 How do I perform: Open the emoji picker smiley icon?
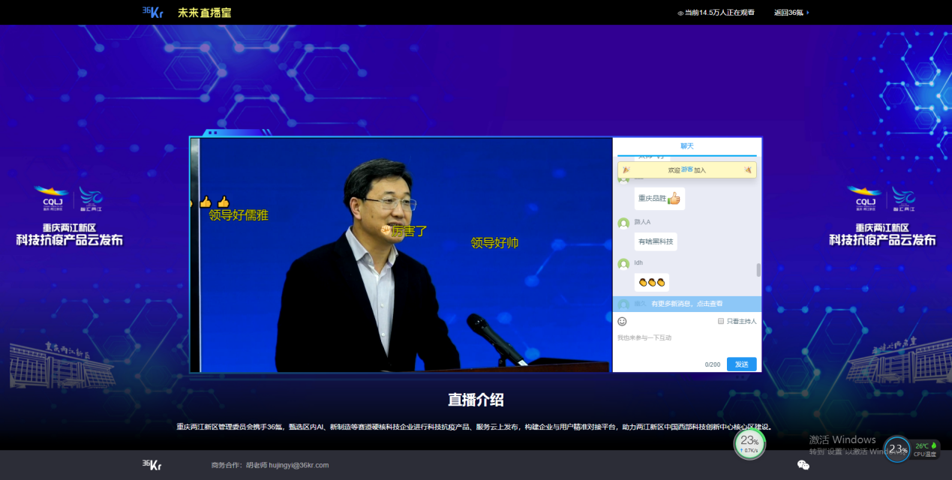pyautogui.click(x=622, y=321)
